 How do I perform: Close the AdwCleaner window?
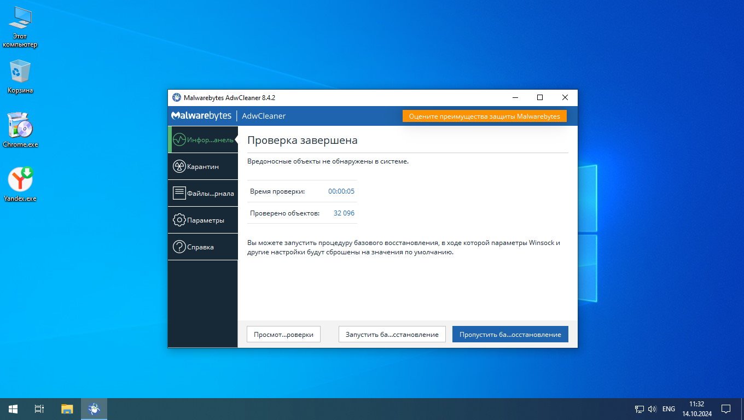click(565, 97)
